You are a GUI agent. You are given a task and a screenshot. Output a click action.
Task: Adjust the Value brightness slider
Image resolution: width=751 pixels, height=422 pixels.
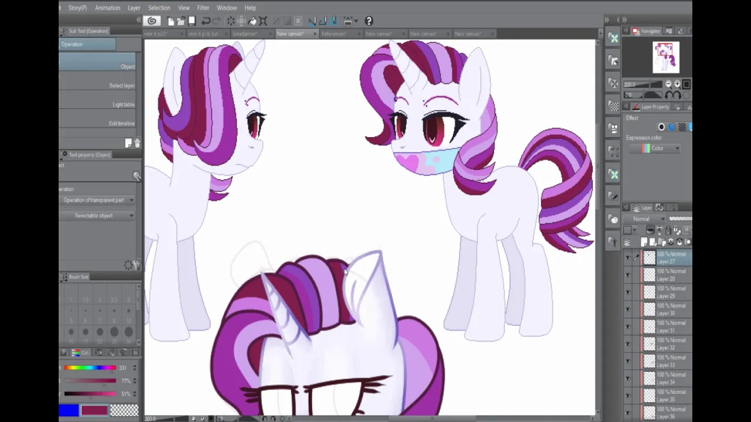[x=90, y=394]
